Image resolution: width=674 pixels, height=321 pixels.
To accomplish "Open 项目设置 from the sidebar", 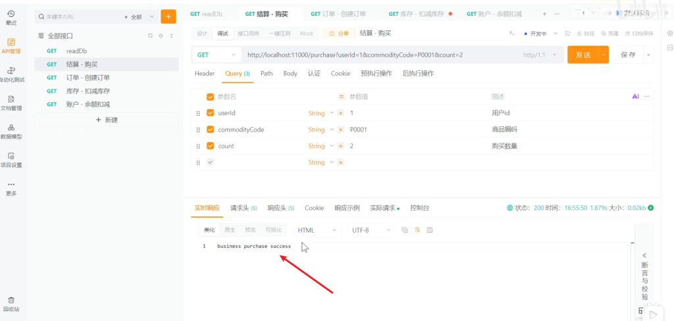I will pos(11,159).
